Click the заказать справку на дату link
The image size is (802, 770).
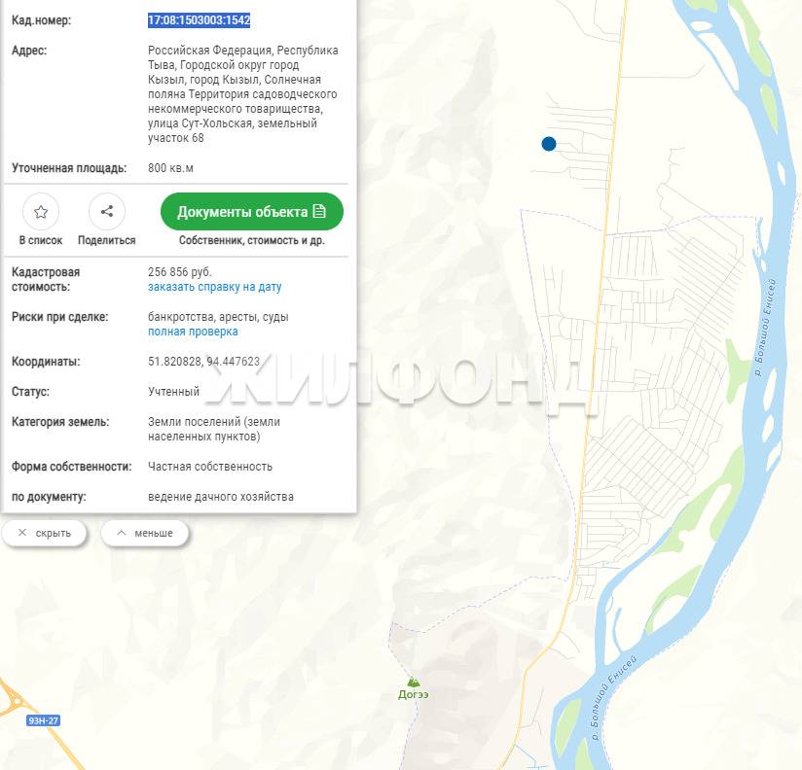[x=215, y=287]
